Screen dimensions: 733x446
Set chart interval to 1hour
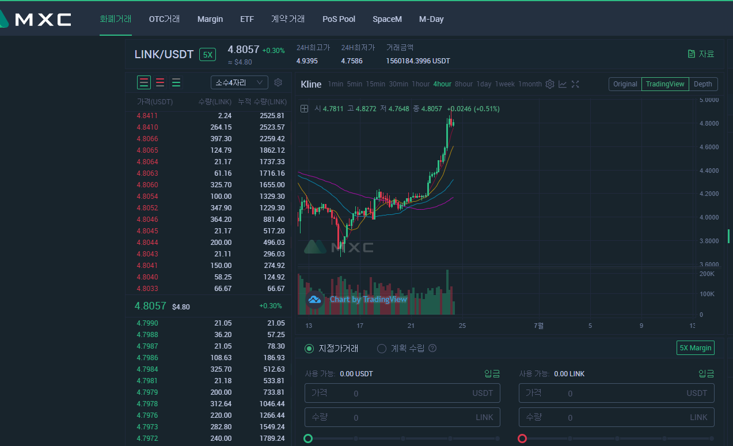pyautogui.click(x=421, y=84)
